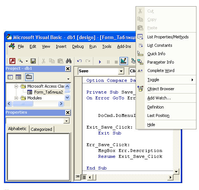This screenshot has width=199, height=190.
Task: Click the View Microsoft Access key icon
Action: tap(12, 61)
